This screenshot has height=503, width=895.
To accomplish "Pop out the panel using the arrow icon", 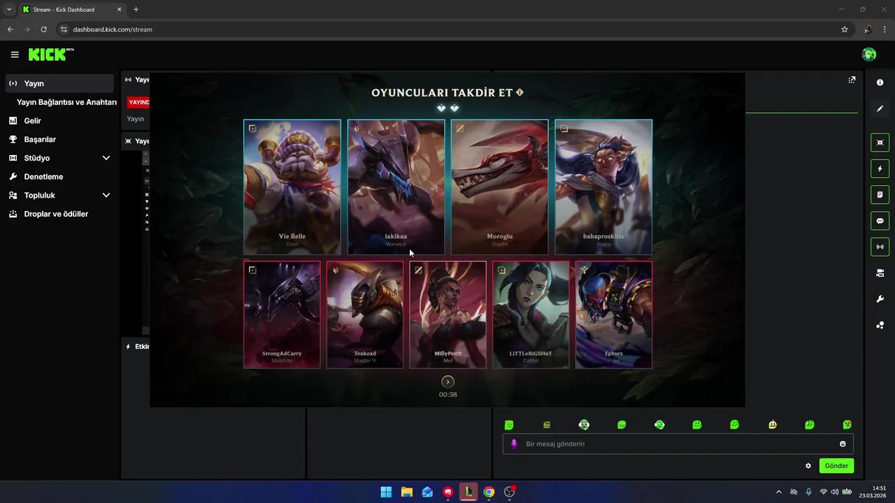I will tap(852, 80).
